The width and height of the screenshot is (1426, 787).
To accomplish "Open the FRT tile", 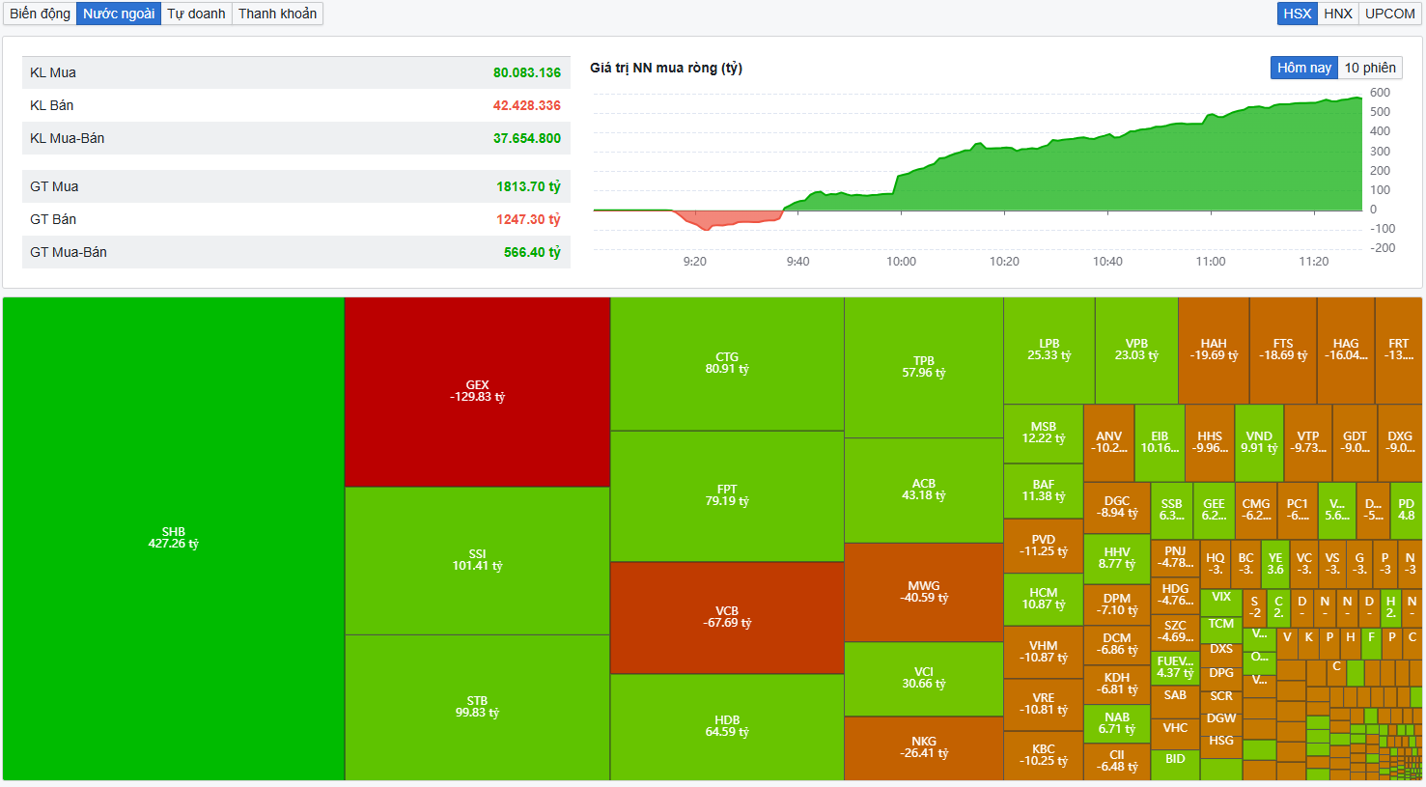I will coord(1399,351).
